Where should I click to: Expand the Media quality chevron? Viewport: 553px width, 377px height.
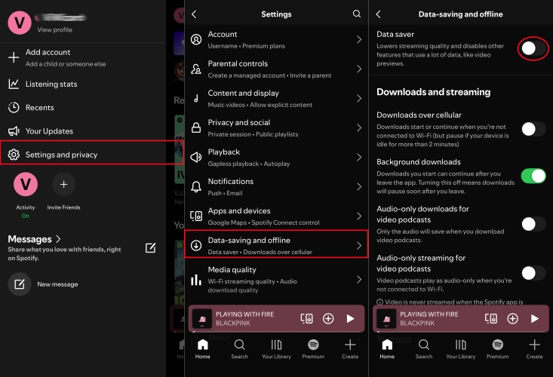pos(359,280)
